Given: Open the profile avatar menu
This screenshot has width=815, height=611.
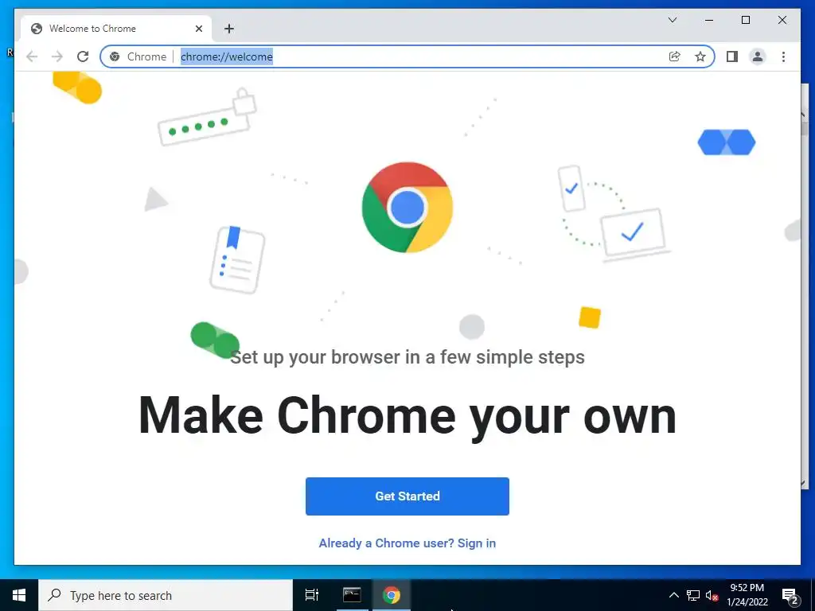Looking at the screenshot, I should (758, 56).
